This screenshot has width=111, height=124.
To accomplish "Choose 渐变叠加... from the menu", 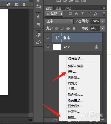I will coord(75,100).
